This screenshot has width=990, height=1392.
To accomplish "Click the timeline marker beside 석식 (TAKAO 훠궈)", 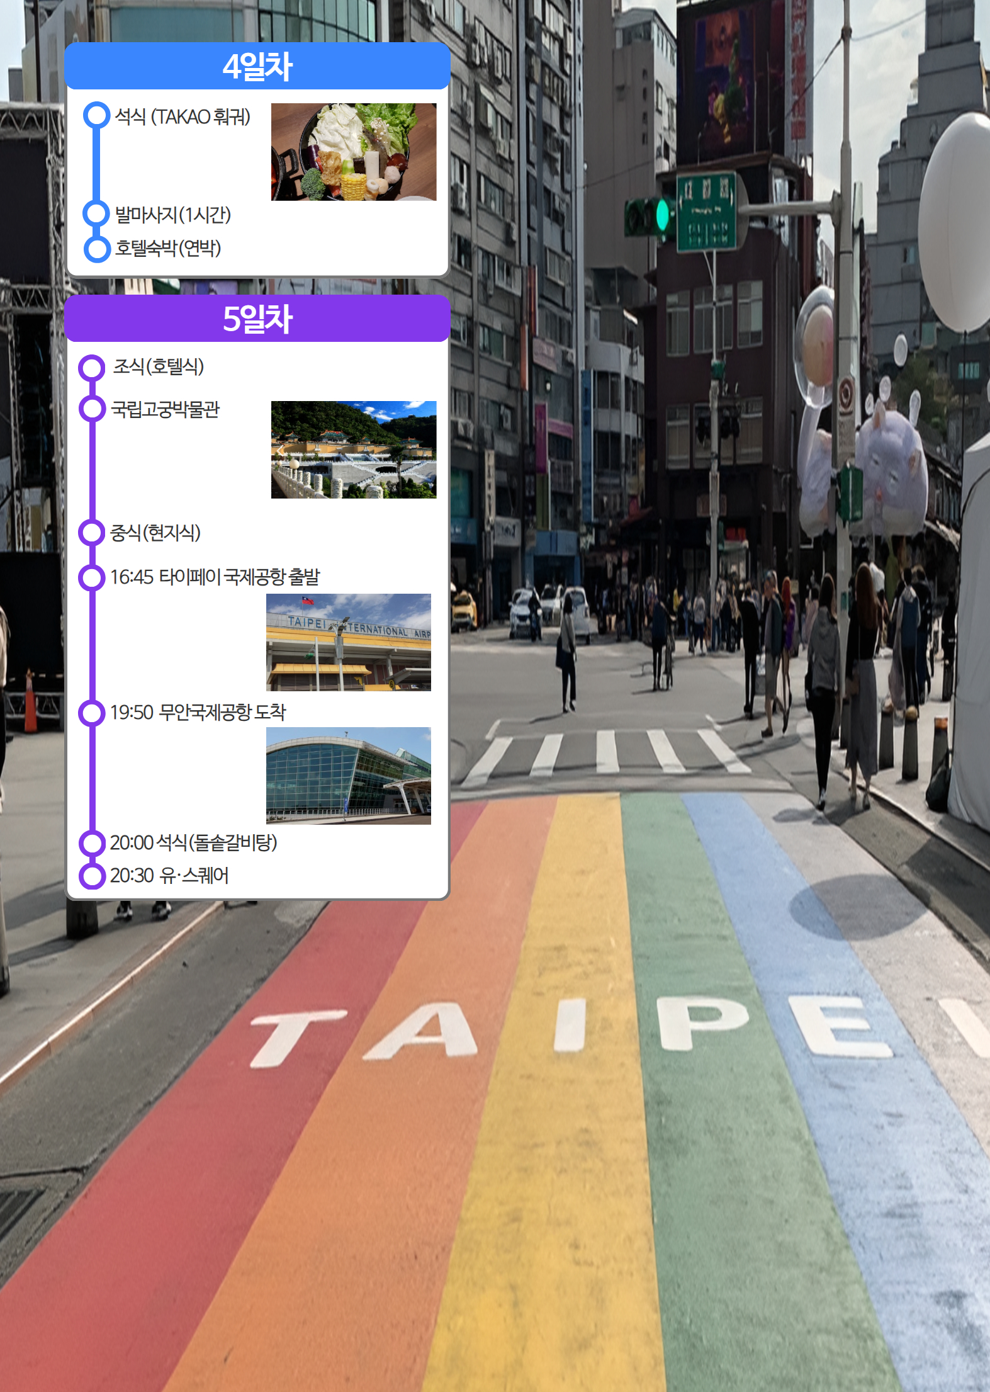I will [x=97, y=116].
